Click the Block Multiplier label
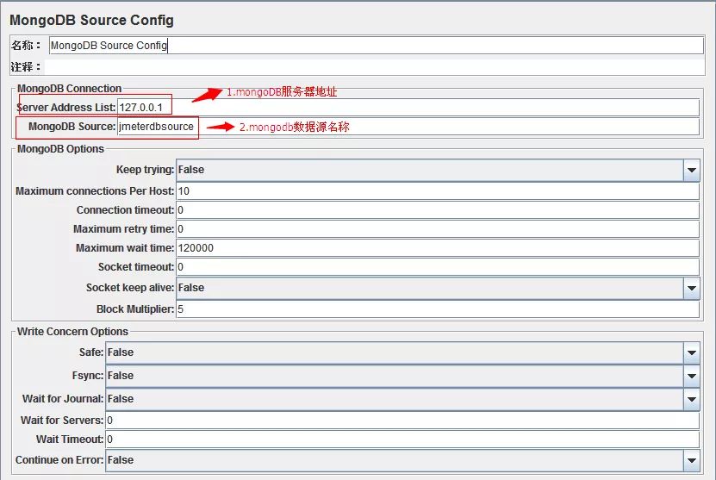716x480 pixels. pos(135,309)
